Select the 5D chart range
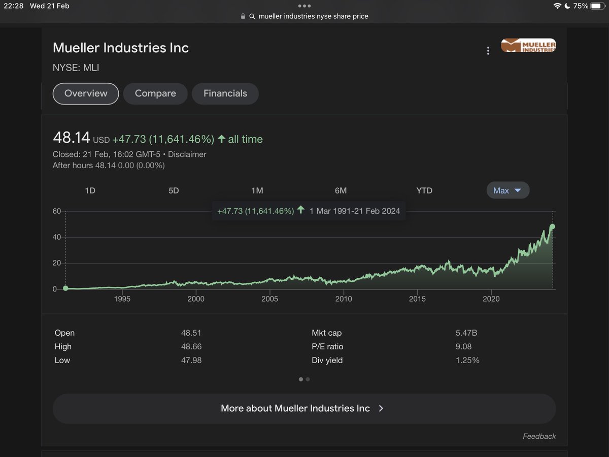 pos(174,190)
